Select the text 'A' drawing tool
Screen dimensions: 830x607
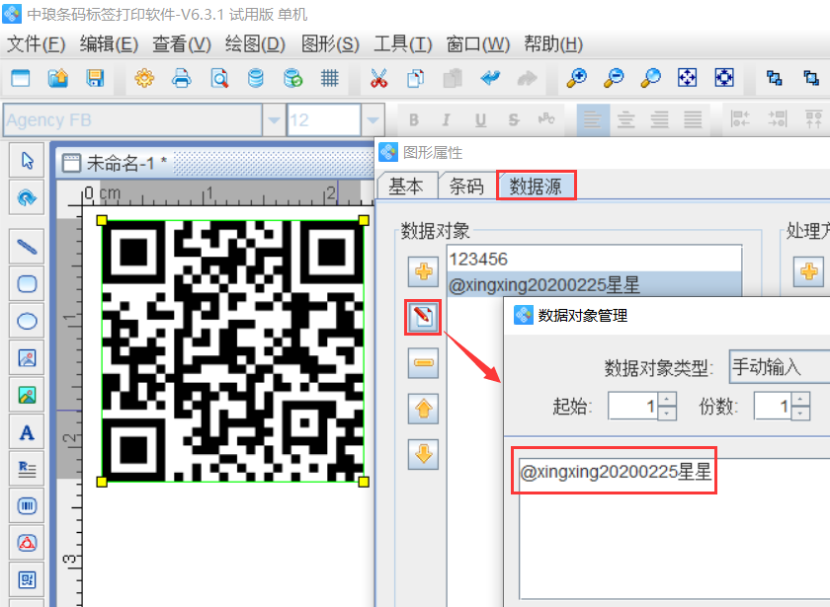coord(27,432)
